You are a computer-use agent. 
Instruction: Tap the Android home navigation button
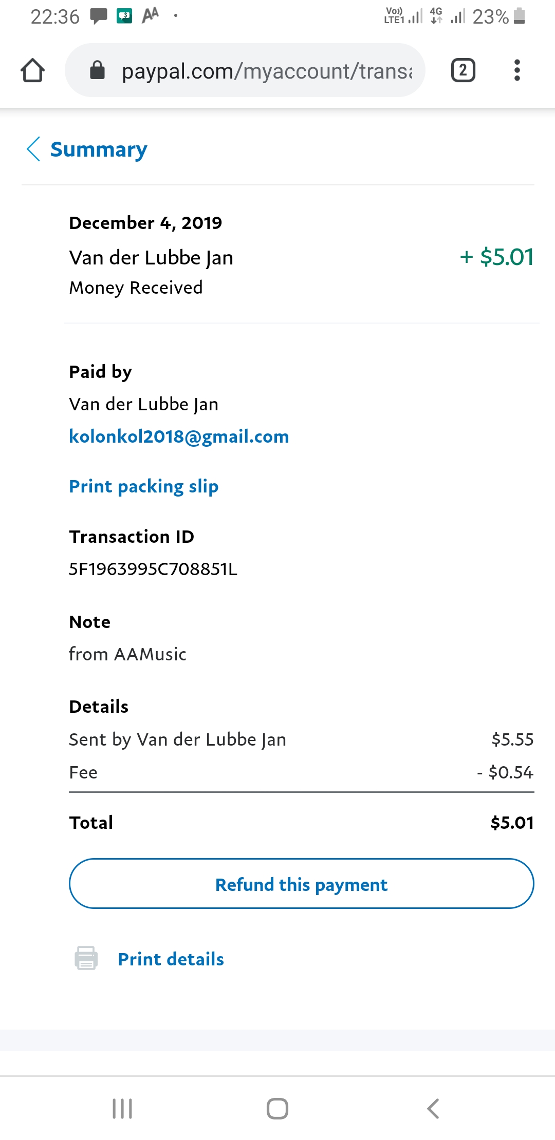tap(277, 1109)
